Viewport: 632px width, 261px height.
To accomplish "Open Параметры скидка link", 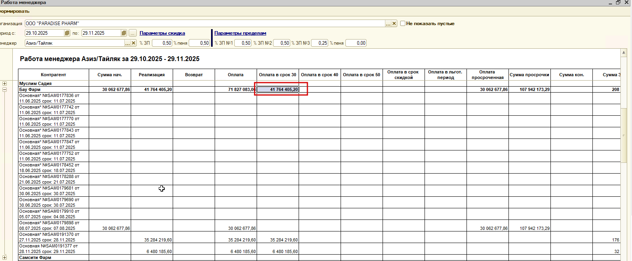I will pos(162,33).
